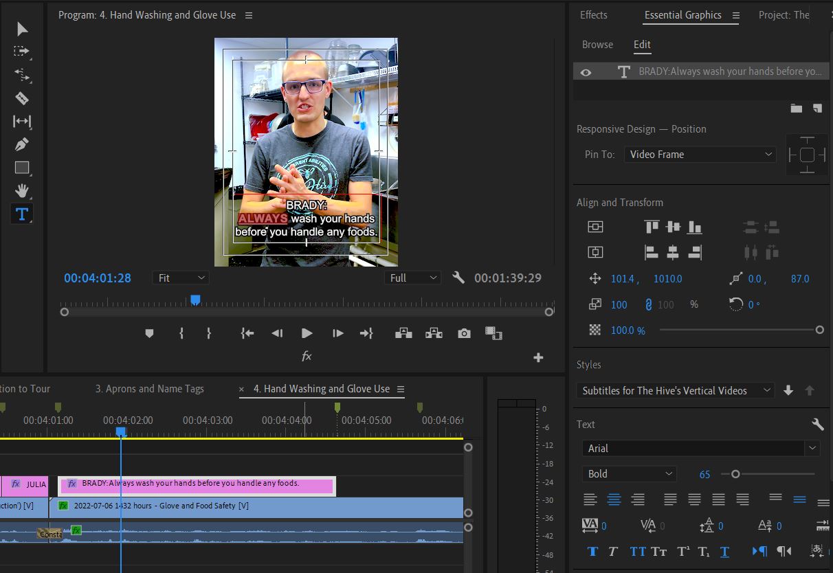Image resolution: width=833 pixels, height=573 pixels.
Task: Select the Selection arrow tool
Action: (x=22, y=29)
